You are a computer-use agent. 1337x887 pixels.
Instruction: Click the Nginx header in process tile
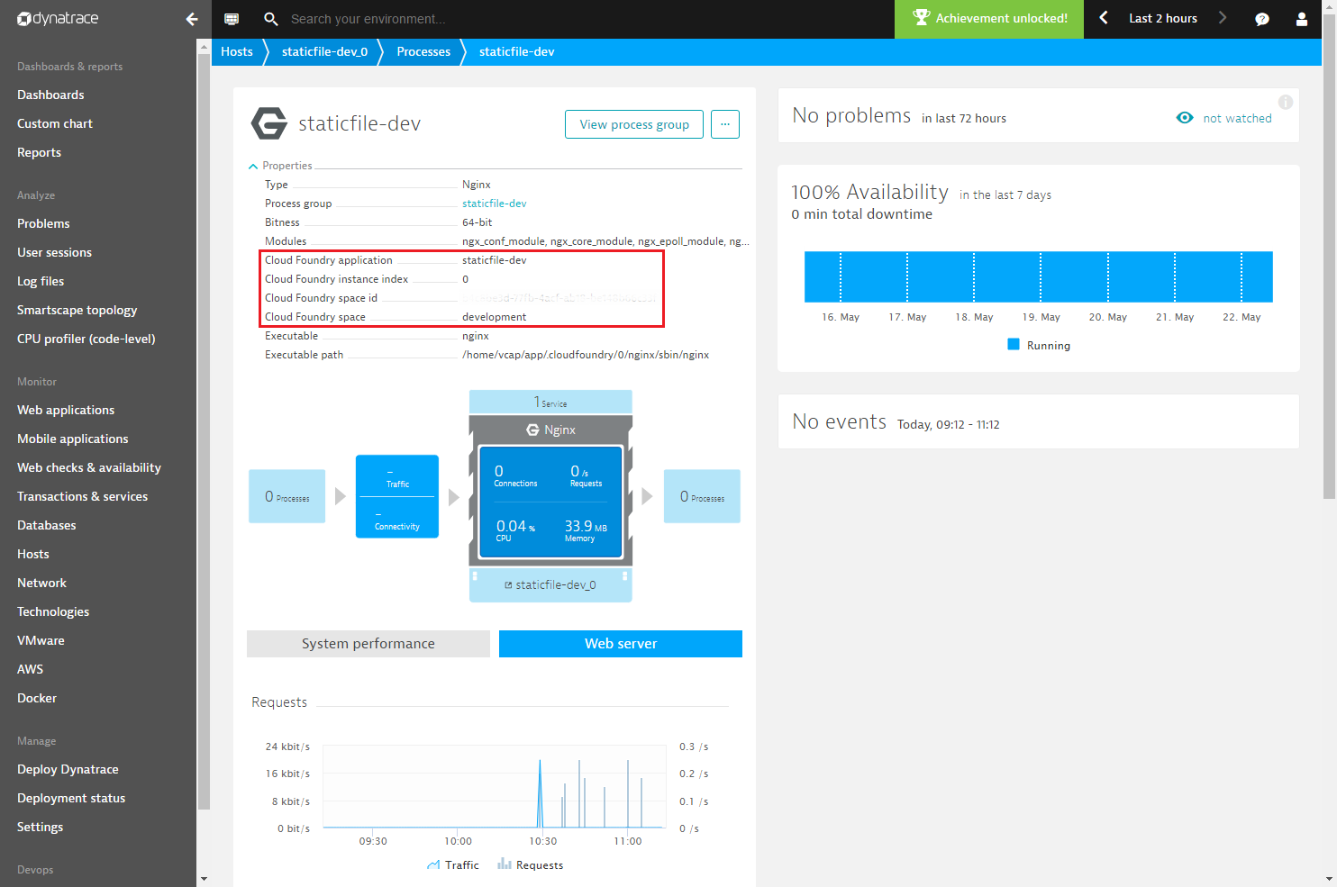pyautogui.click(x=550, y=430)
